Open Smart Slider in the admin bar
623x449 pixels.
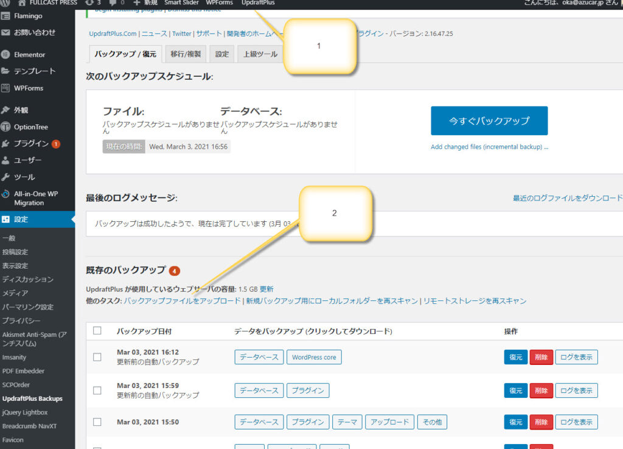click(181, 3)
